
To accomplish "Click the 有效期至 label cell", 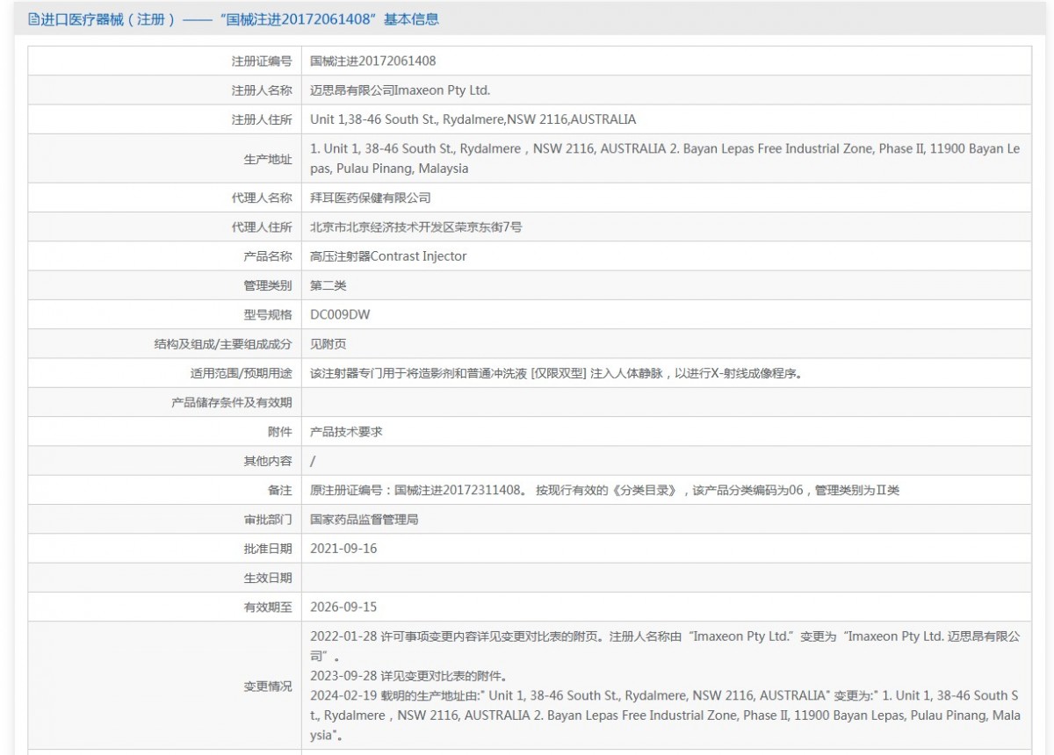I will click(164, 607).
